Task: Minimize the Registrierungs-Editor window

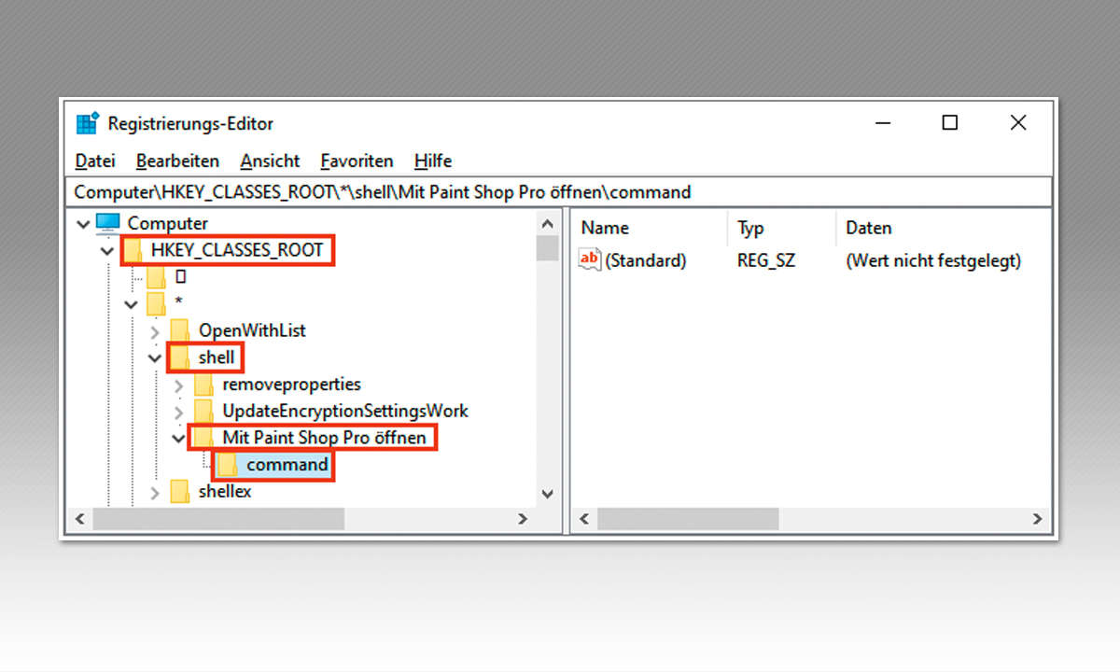Action: [882, 123]
